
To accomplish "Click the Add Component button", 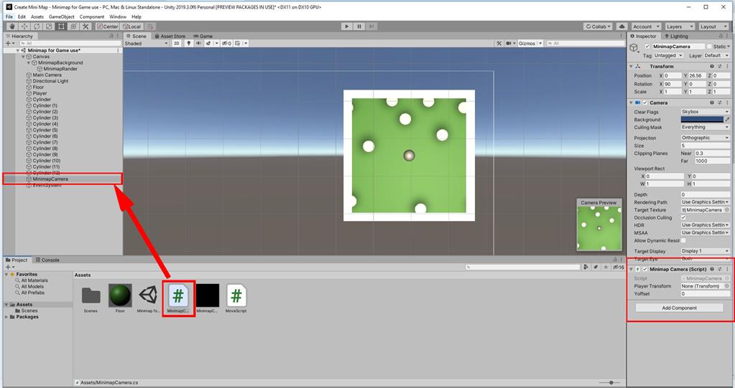I will click(x=679, y=308).
